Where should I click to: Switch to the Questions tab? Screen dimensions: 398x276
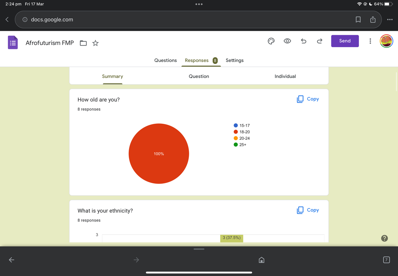(165, 60)
